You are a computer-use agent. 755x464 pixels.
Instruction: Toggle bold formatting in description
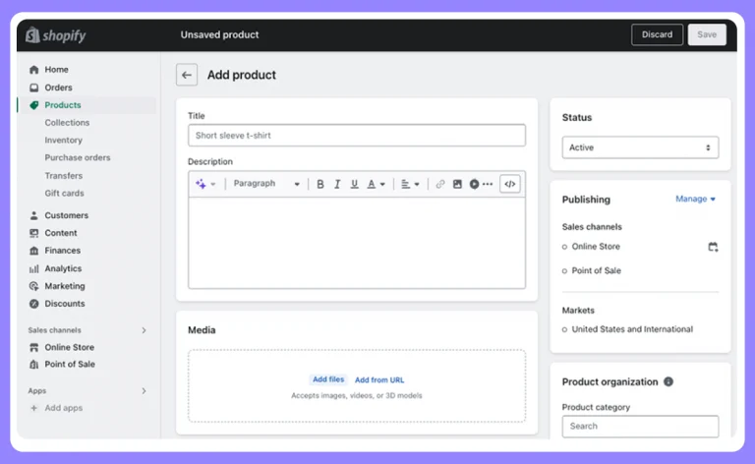320,184
